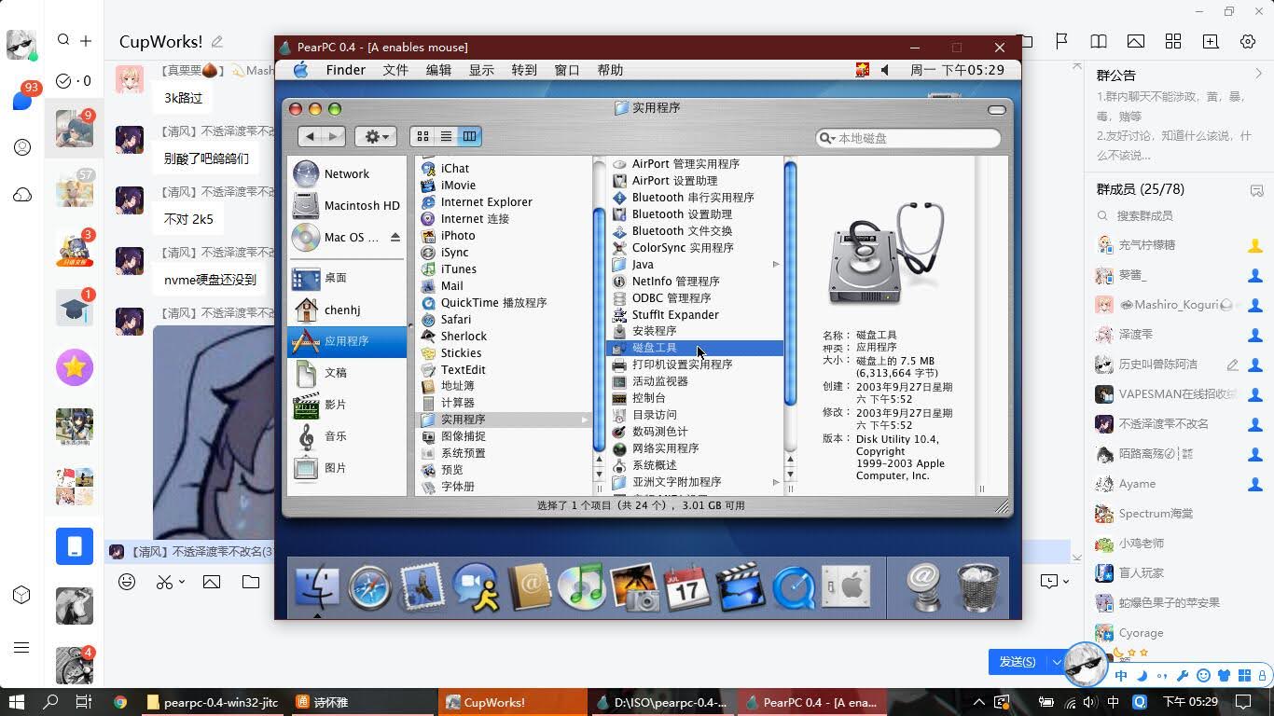Click the utilities column scrollbar thumb

[x=790, y=283]
